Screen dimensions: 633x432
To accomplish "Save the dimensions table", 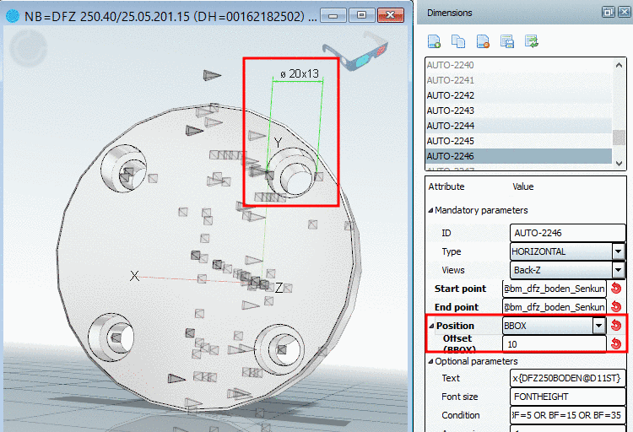I will tap(507, 41).
